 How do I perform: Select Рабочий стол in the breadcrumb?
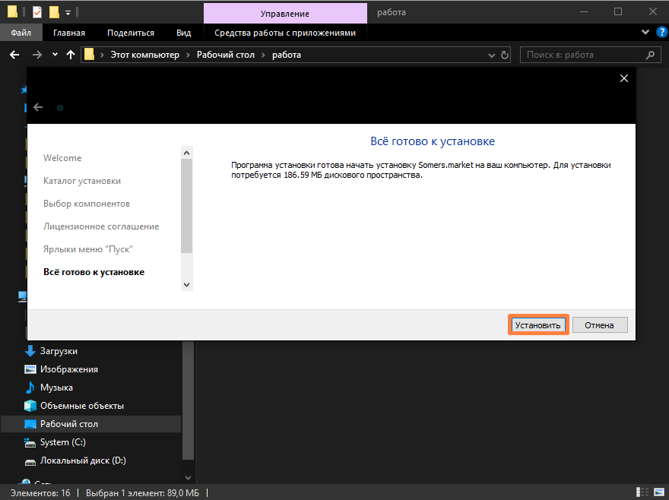click(x=226, y=55)
